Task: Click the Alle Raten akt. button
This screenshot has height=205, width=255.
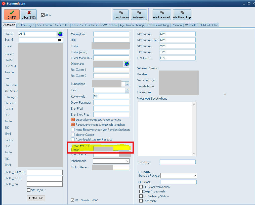Action: [x=162, y=15]
